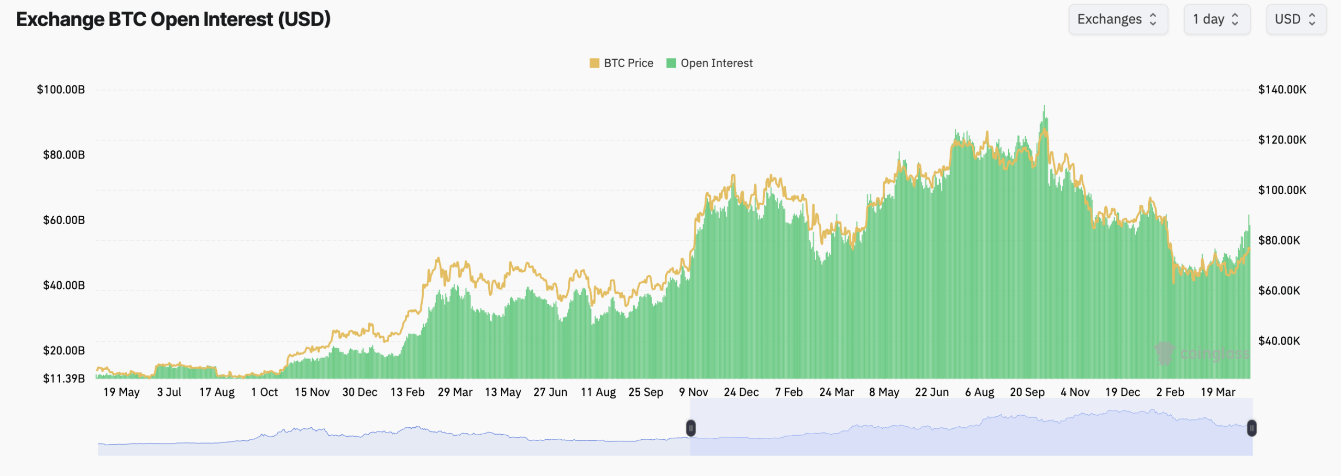1341x476 pixels.
Task: Click the $100.00B left axis label
Action: tap(61, 90)
